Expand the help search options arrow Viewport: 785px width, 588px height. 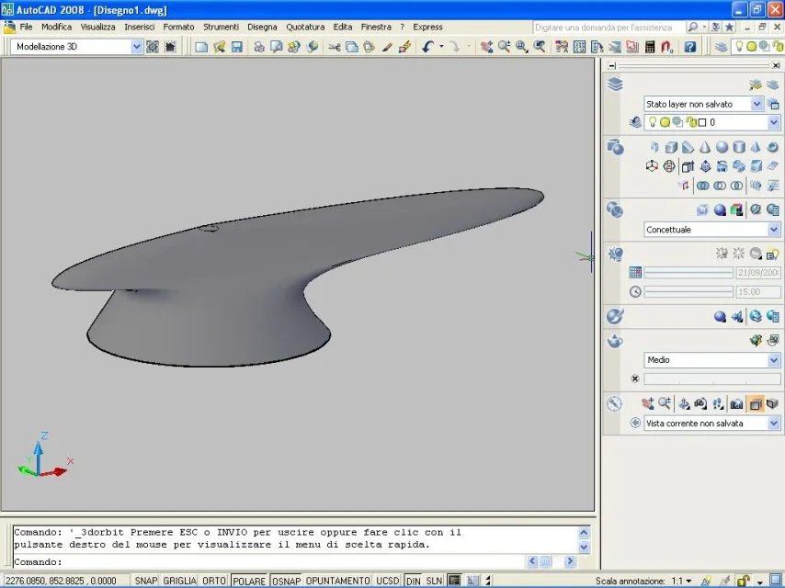tap(704, 27)
